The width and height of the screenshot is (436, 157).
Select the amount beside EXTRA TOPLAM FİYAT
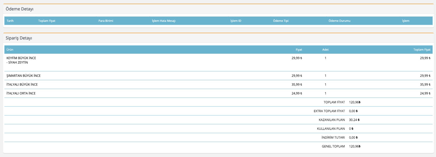[x=353, y=111]
